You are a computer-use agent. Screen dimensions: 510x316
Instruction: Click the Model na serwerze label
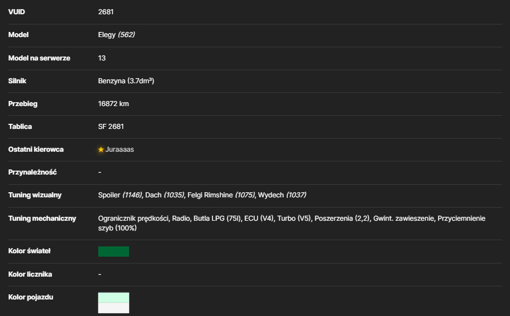click(x=39, y=58)
